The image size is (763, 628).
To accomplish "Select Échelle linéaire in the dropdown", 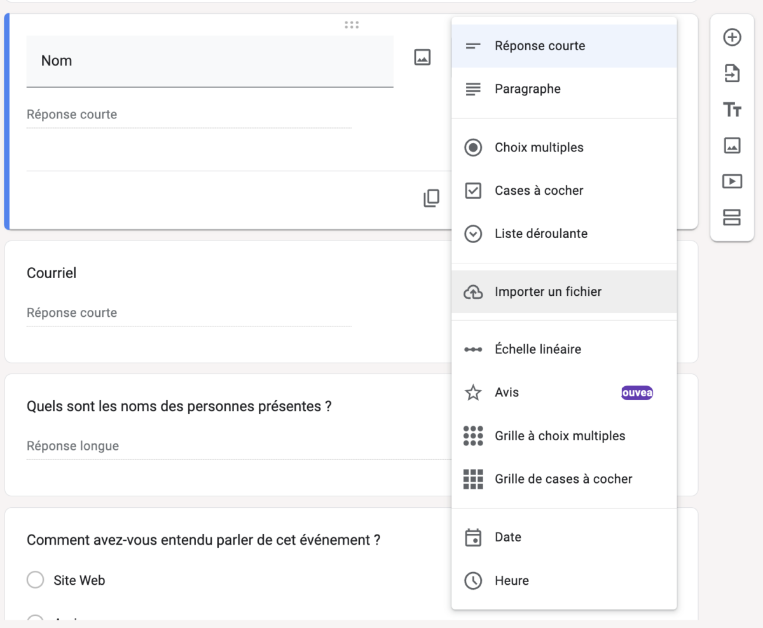I will [x=537, y=349].
